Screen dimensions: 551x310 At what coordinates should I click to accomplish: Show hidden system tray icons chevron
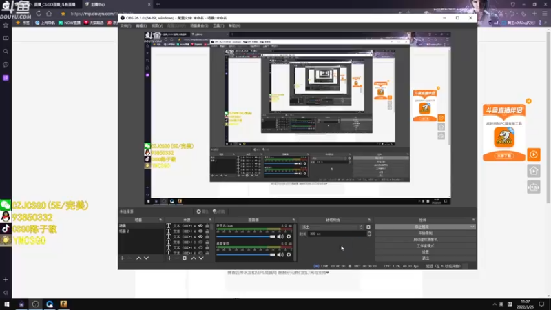[x=495, y=304]
